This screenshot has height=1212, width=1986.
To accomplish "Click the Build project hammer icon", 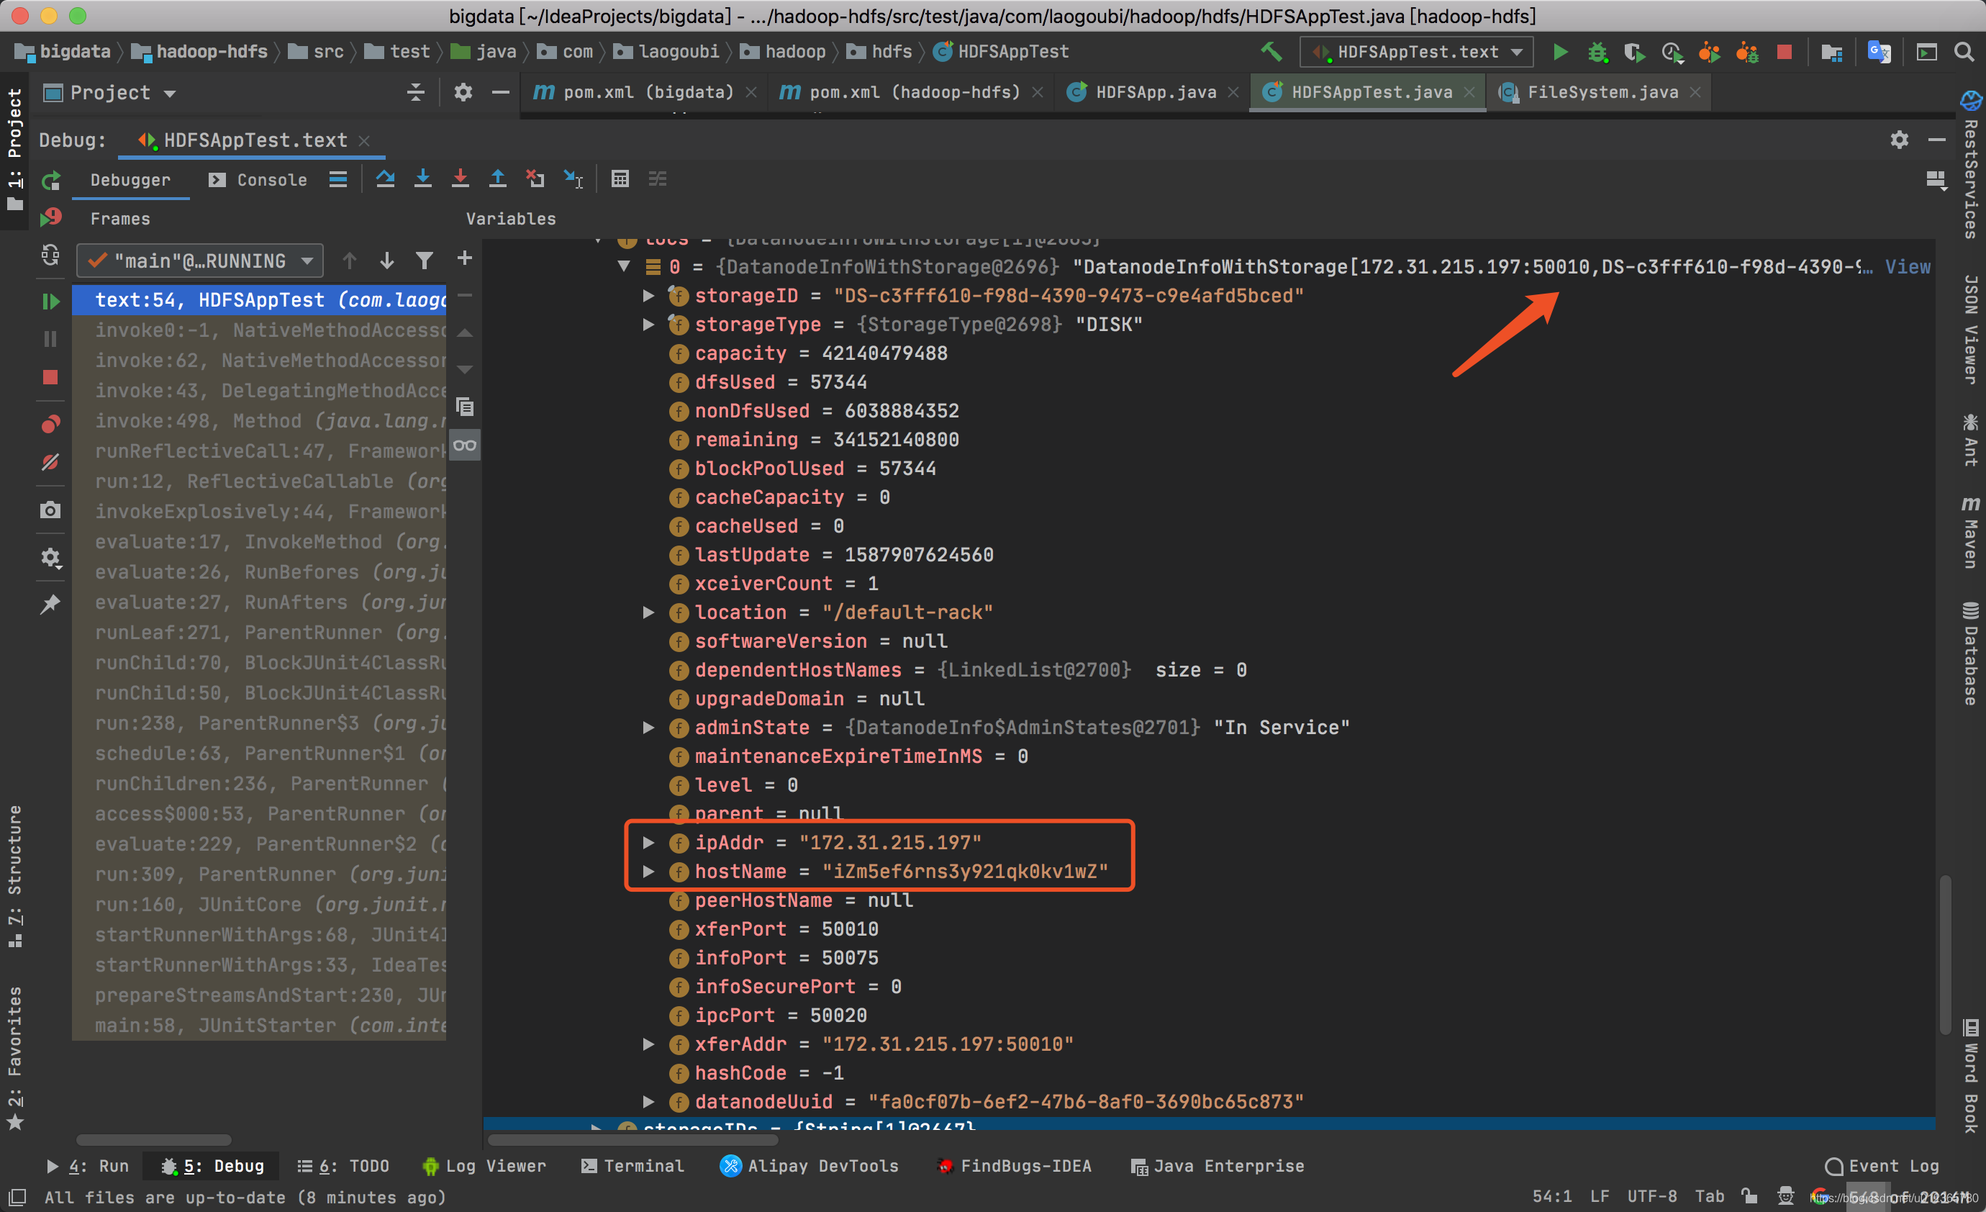I will point(1271,52).
